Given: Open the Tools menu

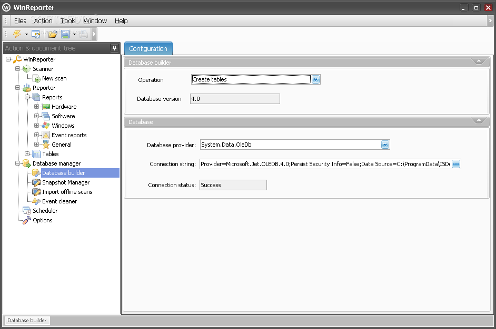Looking at the screenshot, I should (x=68, y=21).
